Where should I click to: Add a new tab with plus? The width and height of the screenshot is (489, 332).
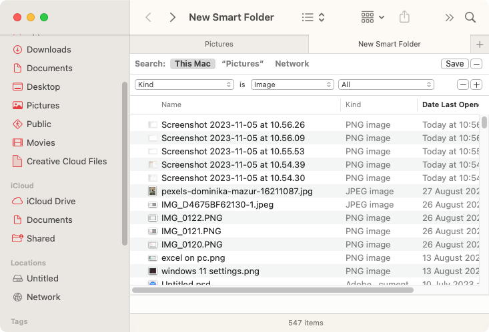pos(480,45)
